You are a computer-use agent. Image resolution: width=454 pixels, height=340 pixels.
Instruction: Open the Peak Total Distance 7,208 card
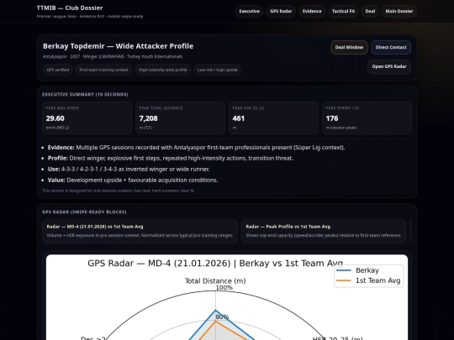(x=180, y=118)
